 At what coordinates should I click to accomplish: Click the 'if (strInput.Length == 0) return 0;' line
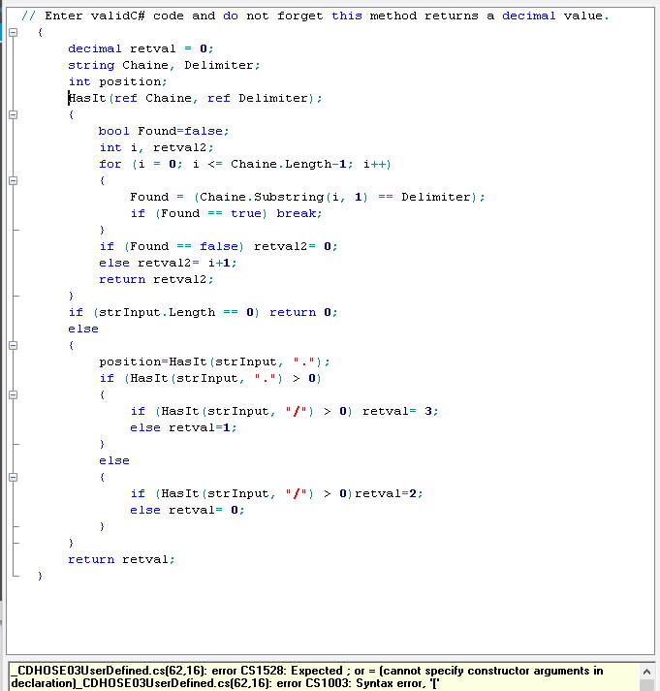[x=204, y=312]
